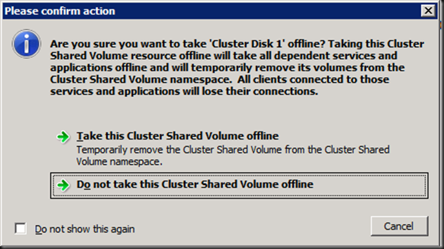Viewport: 444px width, 249px height.
Task: Click the Do not show this again label text
Action: (85, 229)
